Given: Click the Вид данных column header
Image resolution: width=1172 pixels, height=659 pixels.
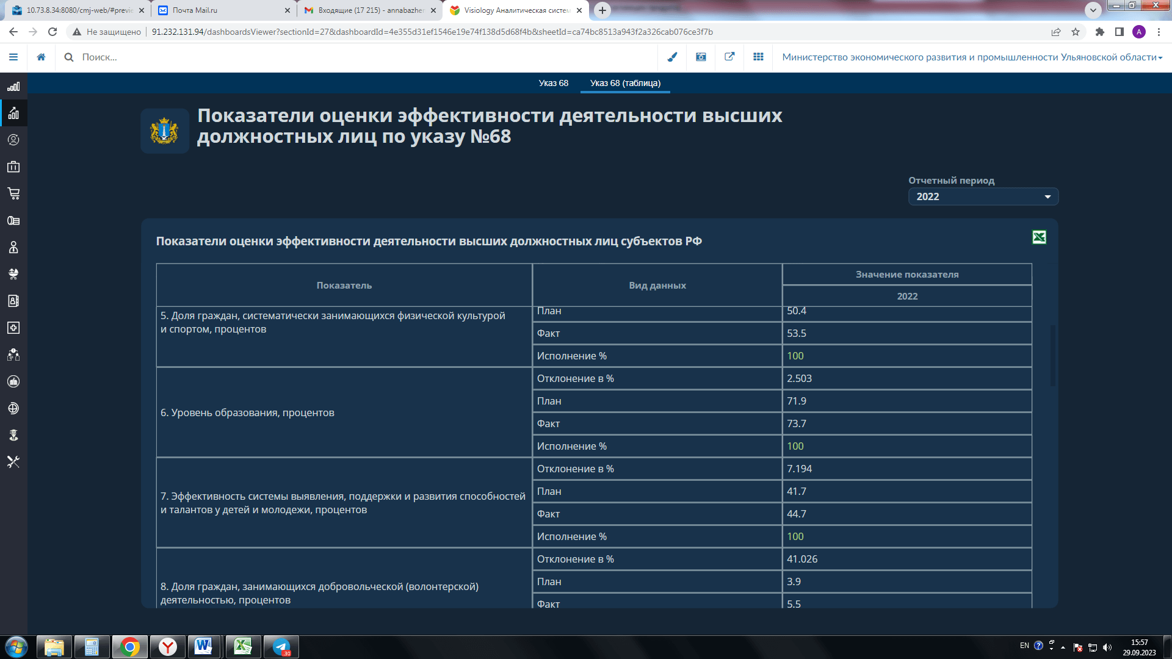Looking at the screenshot, I should (x=657, y=285).
